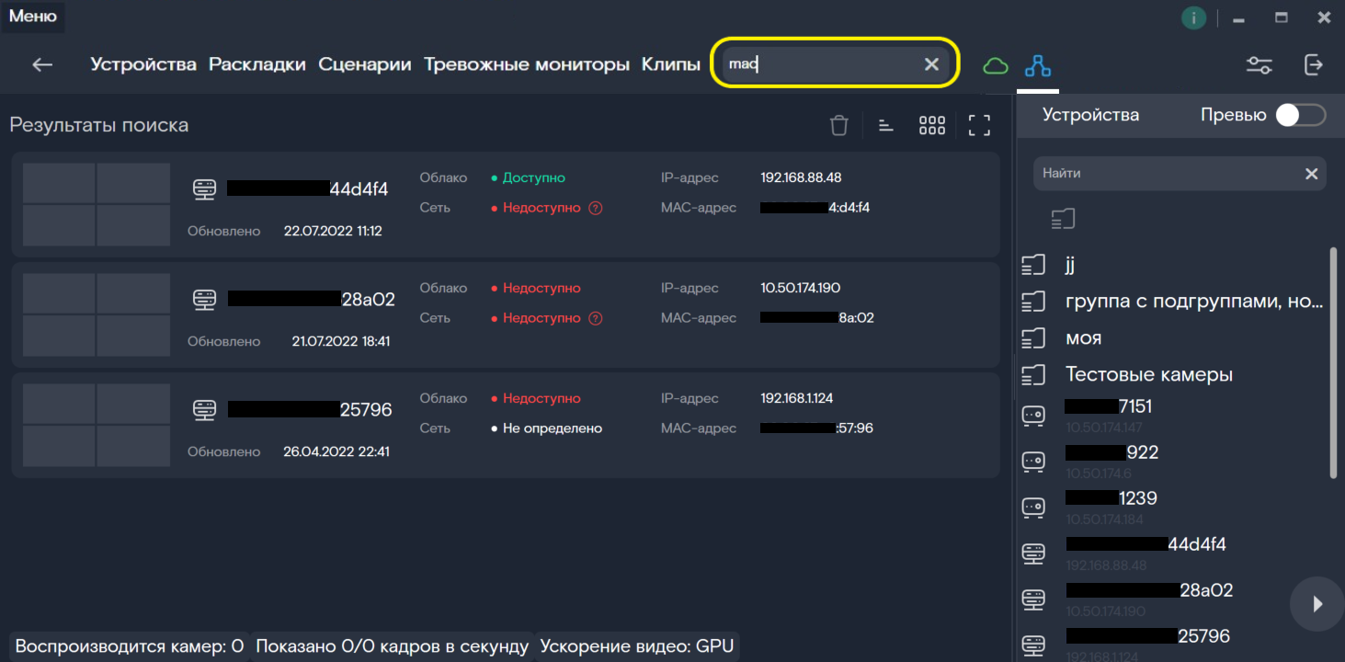This screenshot has width=1345, height=662.
Task: Click network help icon for 10.50.174.190
Action: point(596,318)
